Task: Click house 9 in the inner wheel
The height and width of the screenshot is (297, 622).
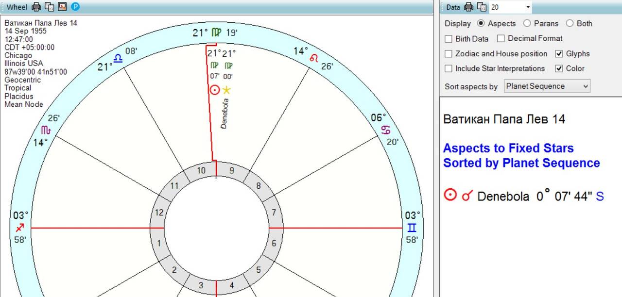Action: click(231, 170)
